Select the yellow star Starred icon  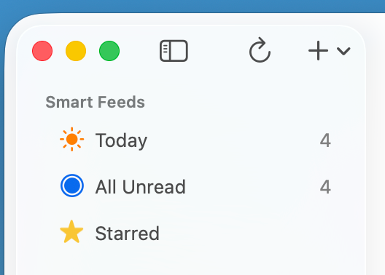(x=71, y=231)
